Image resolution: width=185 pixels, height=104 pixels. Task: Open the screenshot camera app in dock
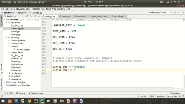tap(62, 101)
